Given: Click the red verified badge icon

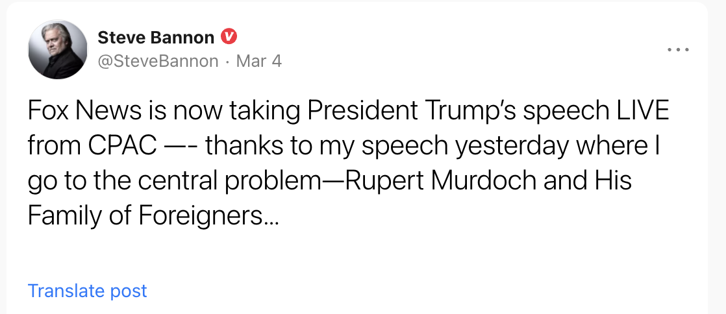Looking at the screenshot, I should [x=228, y=37].
